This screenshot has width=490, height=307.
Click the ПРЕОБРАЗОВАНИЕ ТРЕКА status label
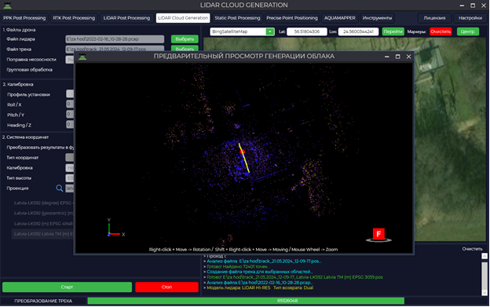point(43,301)
